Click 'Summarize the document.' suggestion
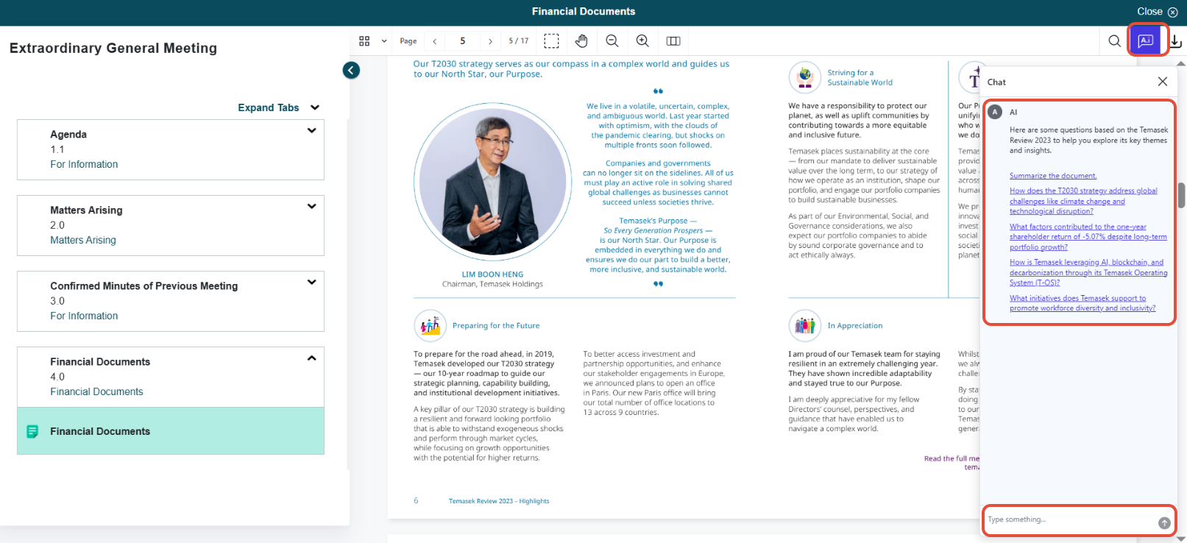The image size is (1187, 543). point(1053,176)
